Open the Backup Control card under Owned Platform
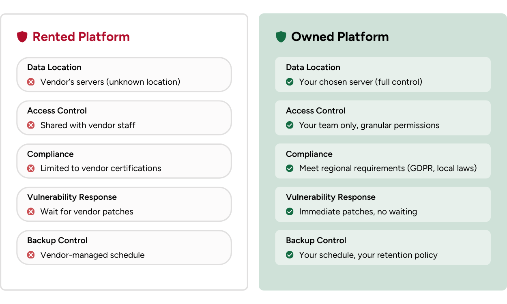The height and width of the screenshot is (304, 507). [382, 247]
